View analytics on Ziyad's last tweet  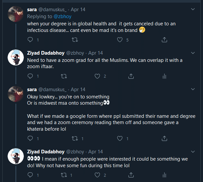(x=164, y=175)
